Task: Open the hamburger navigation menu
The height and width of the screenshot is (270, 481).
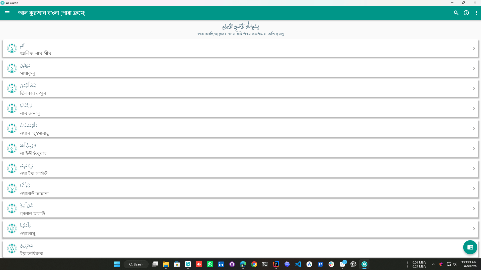Action: point(7,13)
